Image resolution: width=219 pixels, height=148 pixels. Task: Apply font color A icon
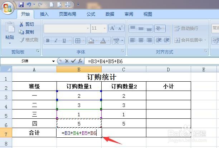103,41
